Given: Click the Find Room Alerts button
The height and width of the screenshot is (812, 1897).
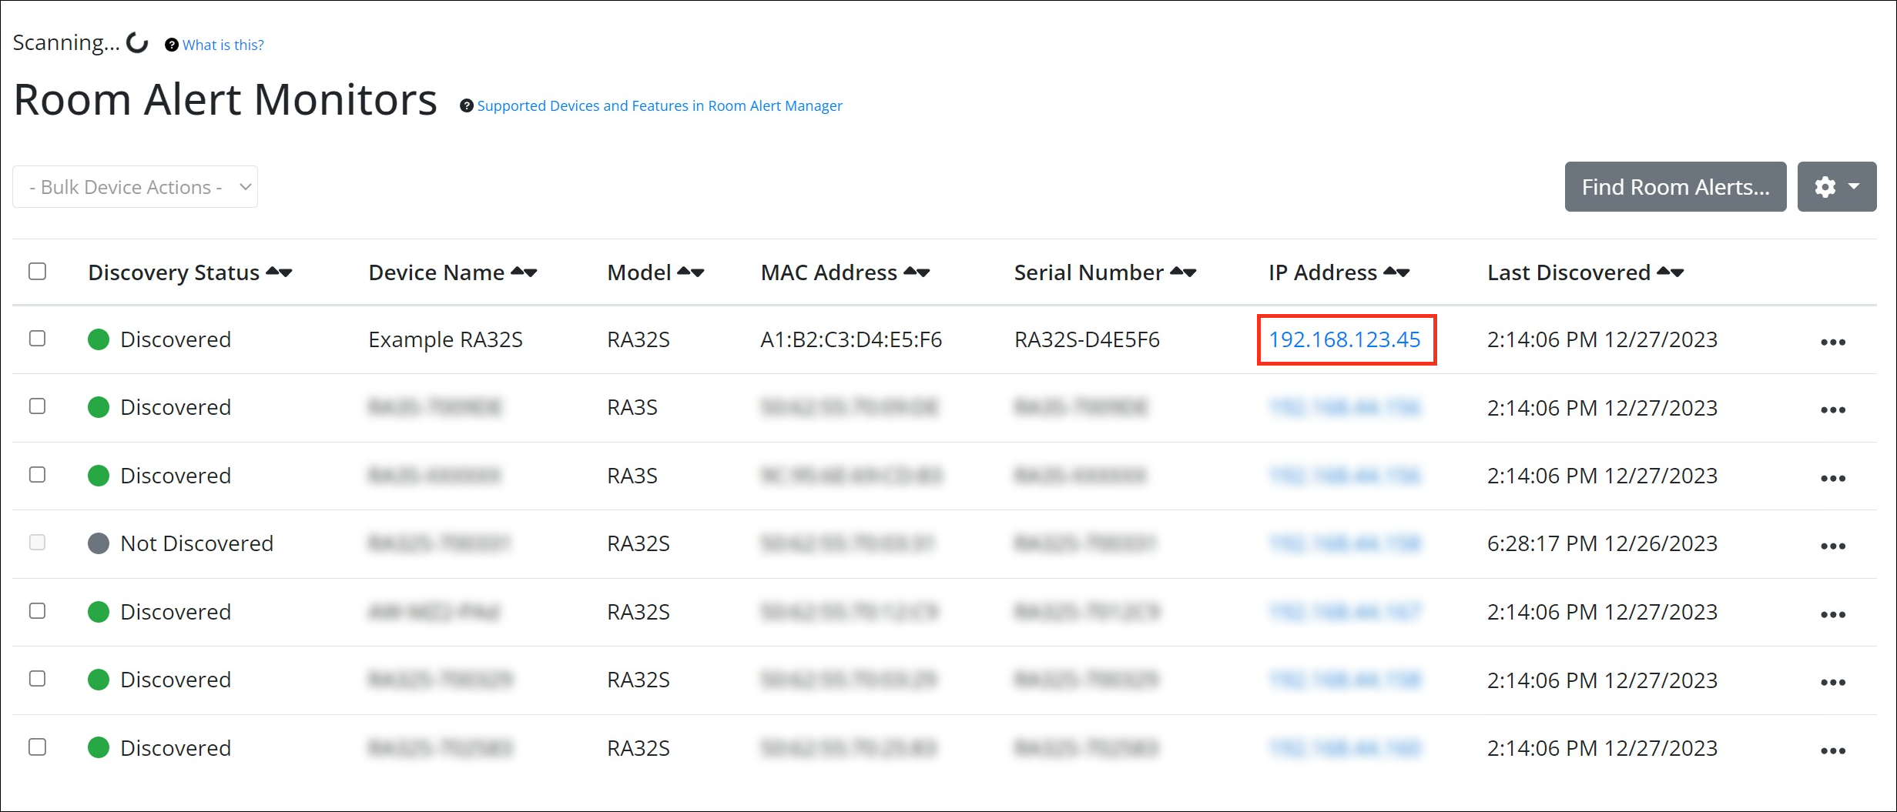Looking at the screenshot, I should tap(1674, 187).
